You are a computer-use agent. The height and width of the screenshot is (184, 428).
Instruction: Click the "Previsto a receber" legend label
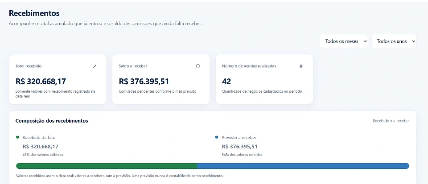(239, 137)
